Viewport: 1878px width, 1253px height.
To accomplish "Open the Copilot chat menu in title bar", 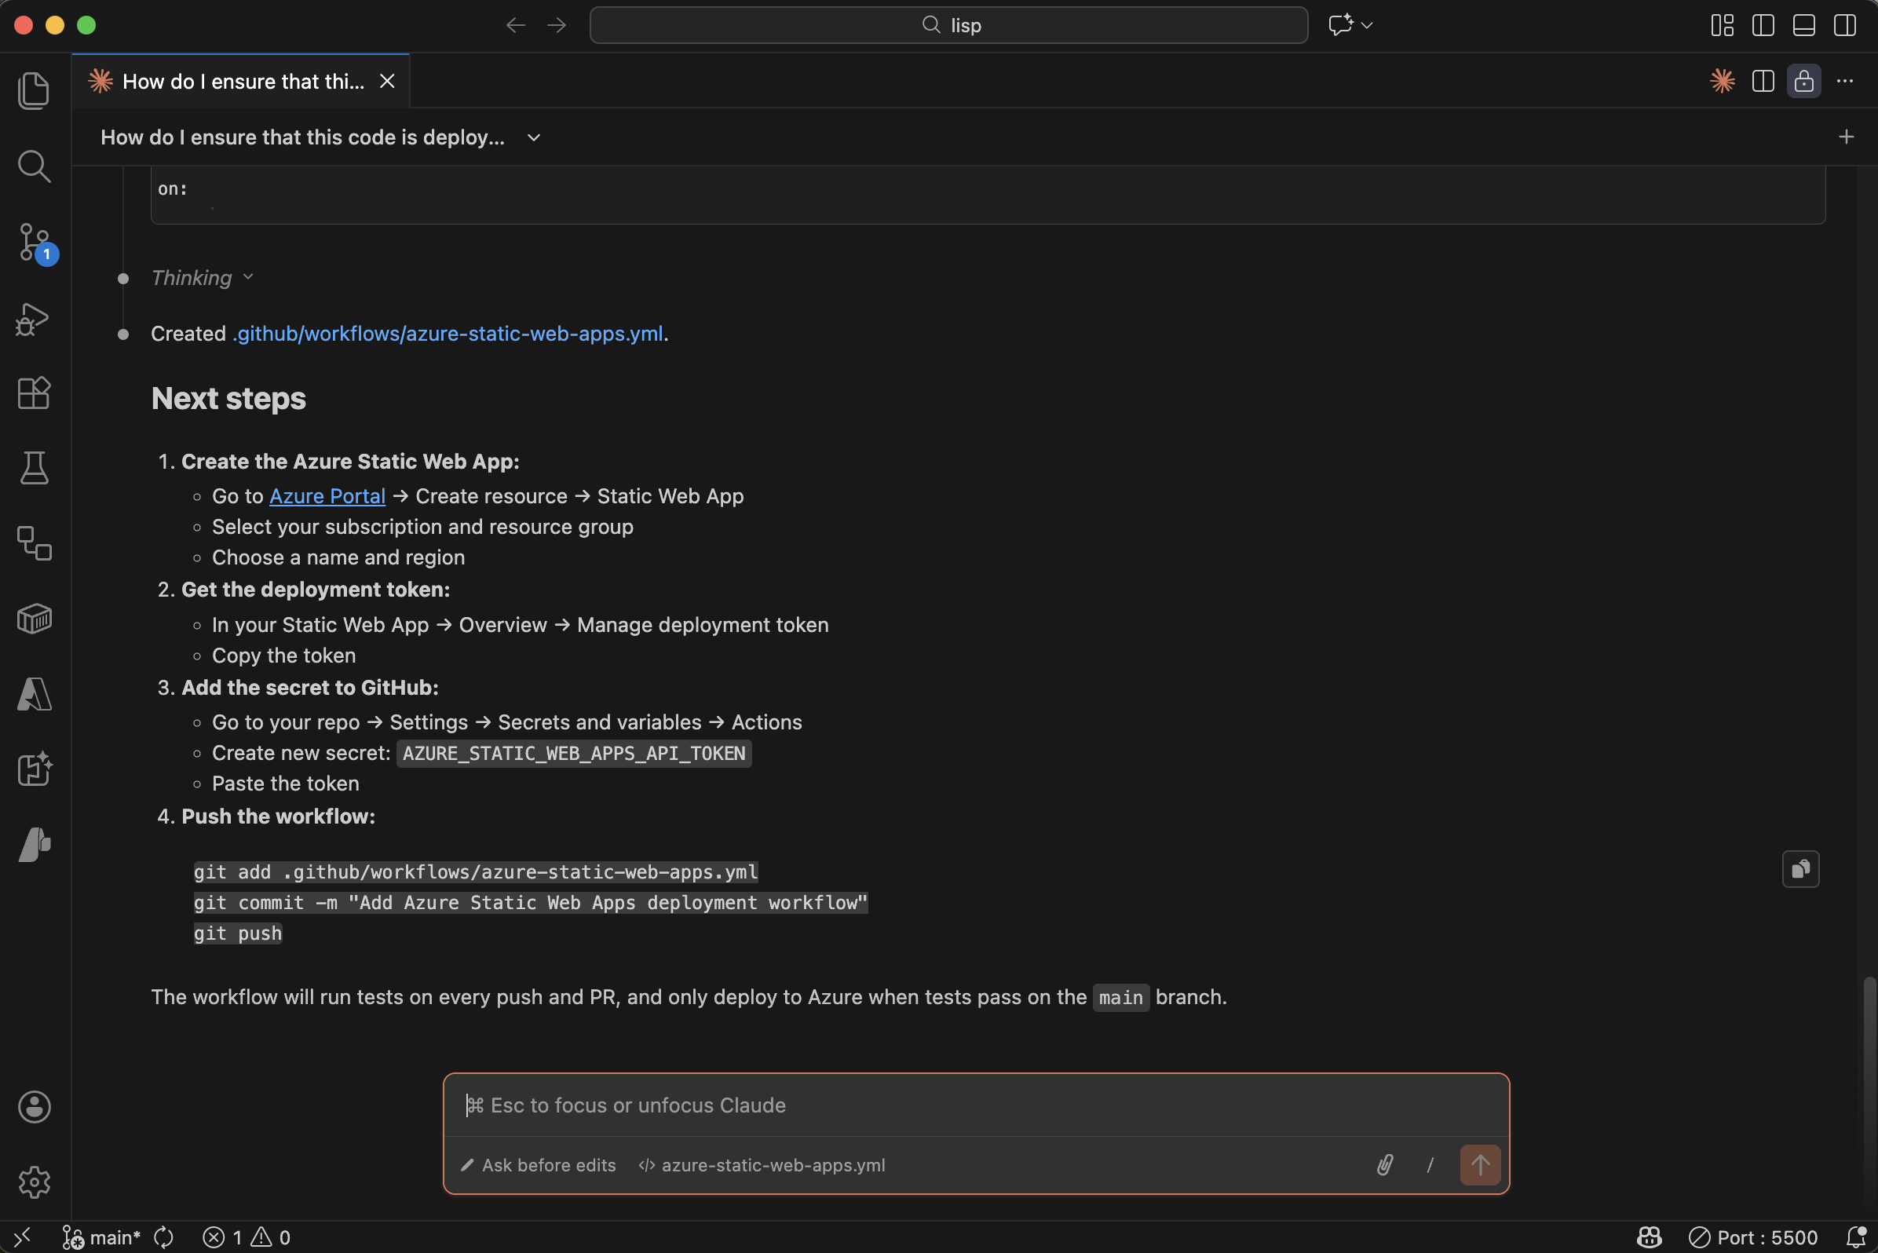I will pos(1349,25).
